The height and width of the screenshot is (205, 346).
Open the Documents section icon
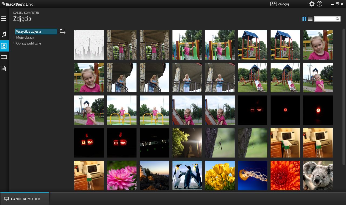pos(4,69)
